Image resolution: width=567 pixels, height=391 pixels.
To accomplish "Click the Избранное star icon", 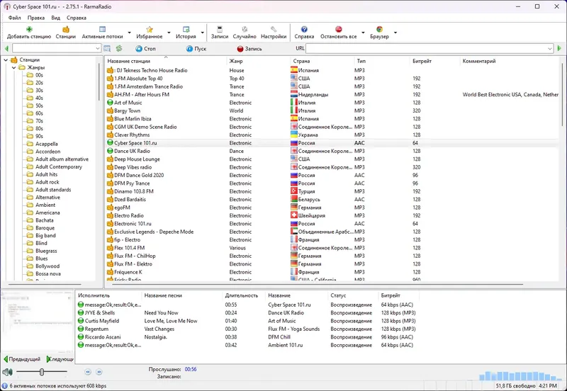I will [x=150, y=29].
